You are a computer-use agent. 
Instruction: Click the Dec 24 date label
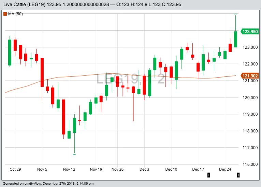click(x=225, y=169)
